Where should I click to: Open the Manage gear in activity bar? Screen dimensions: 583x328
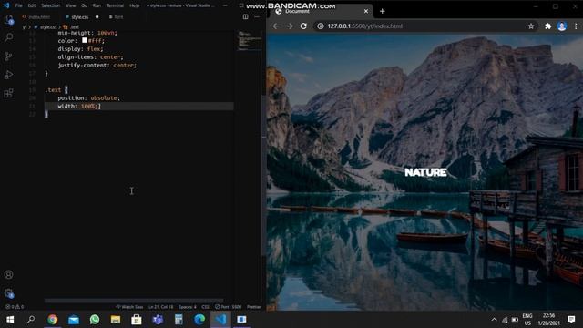point(8,293)
